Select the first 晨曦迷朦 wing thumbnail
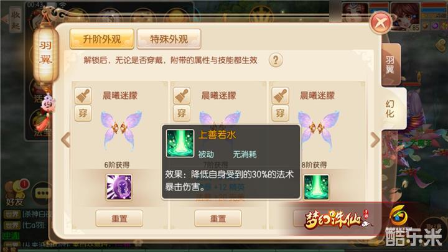Viewport: 448px width, 252px height. 121,131
